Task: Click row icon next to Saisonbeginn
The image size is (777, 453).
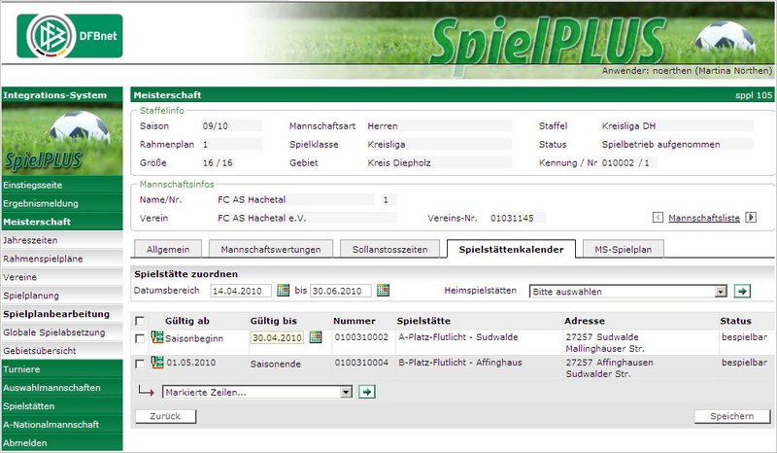Action: coord(157,337)
